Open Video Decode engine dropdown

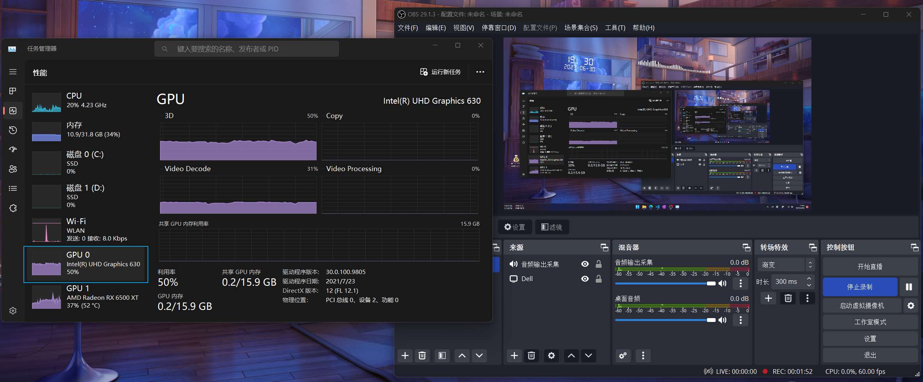(161, 169)
